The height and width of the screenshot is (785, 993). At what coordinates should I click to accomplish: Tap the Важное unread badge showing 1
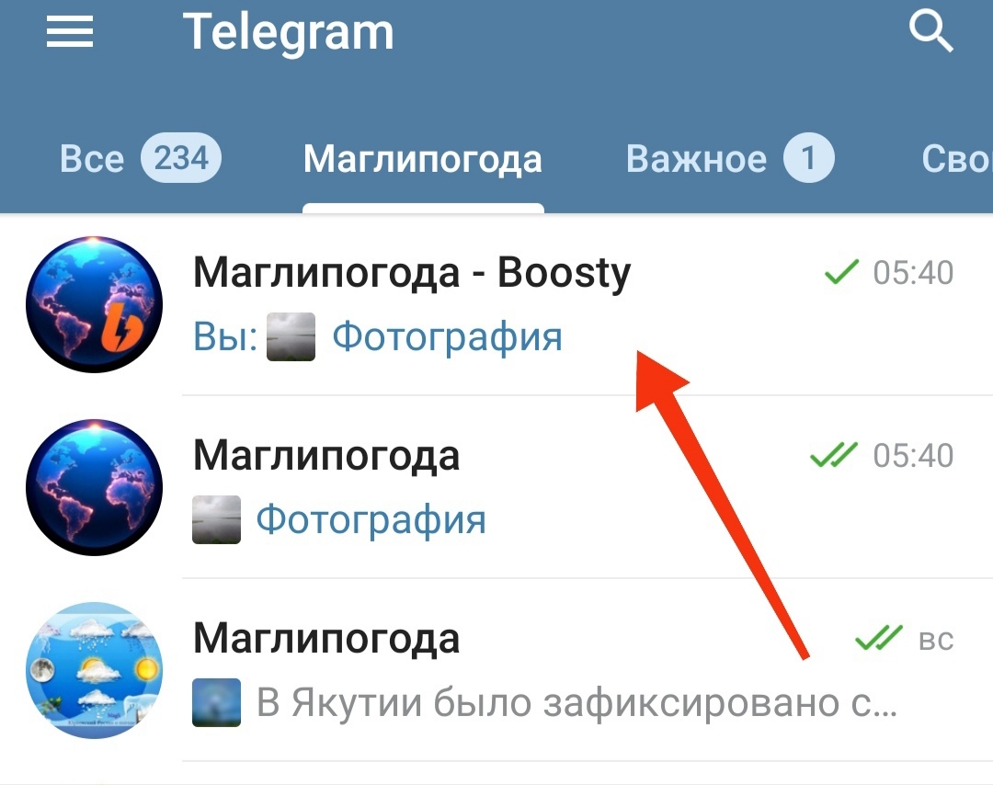809,157
